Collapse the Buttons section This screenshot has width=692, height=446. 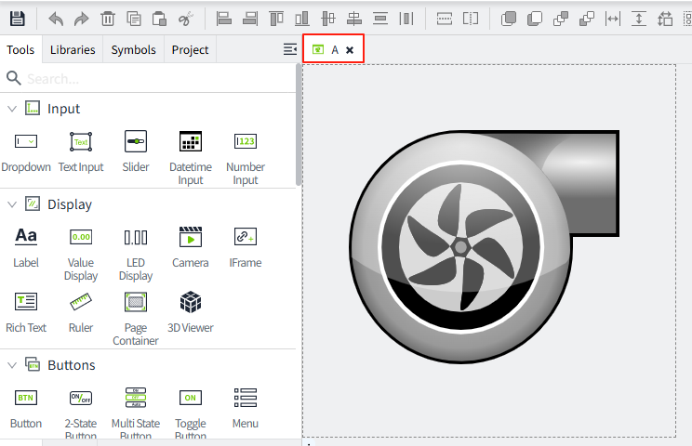(x=12, y=365)
